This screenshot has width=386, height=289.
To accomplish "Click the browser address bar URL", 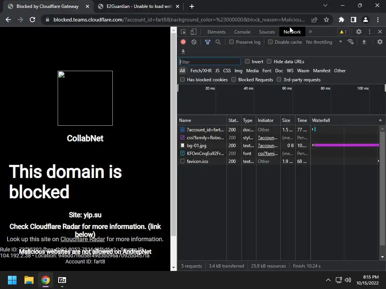I will click(x=179, y=20).
